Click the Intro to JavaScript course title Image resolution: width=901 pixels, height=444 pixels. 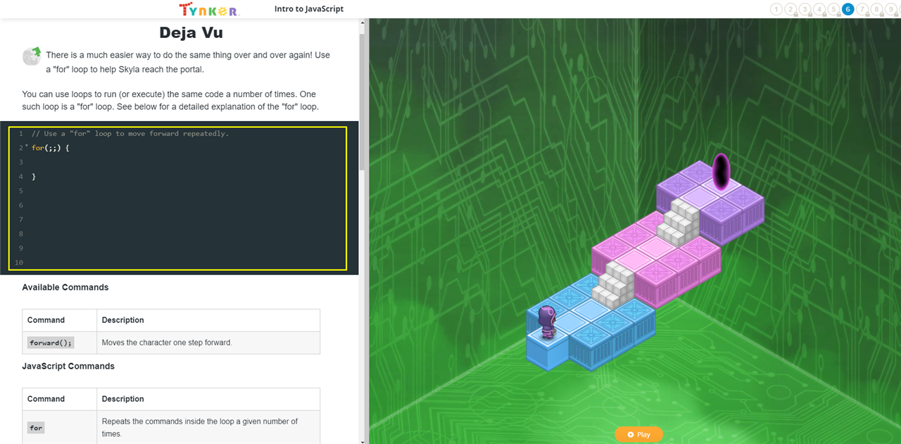click(309, 9)
